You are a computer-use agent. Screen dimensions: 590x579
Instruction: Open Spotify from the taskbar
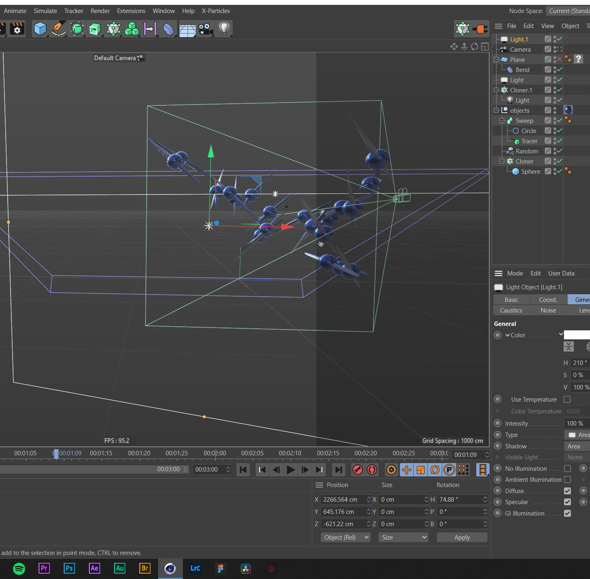point(19,568)
